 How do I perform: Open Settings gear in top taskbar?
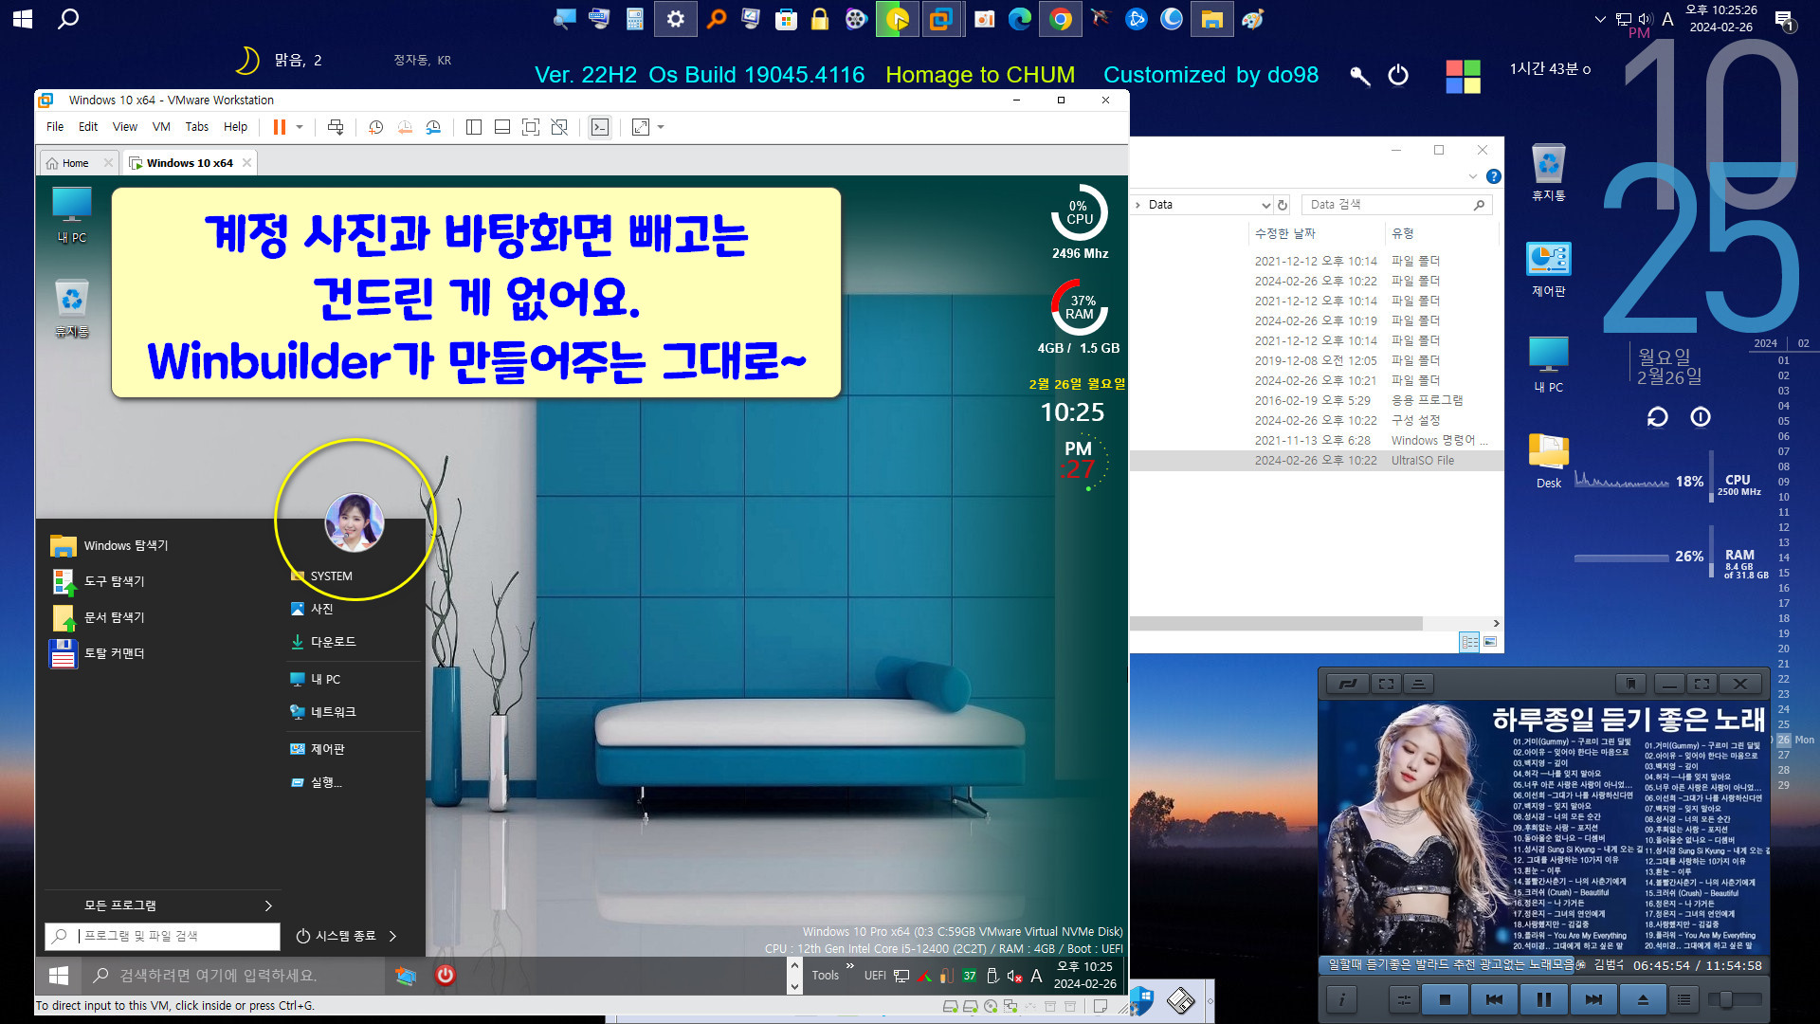point(676,19)
